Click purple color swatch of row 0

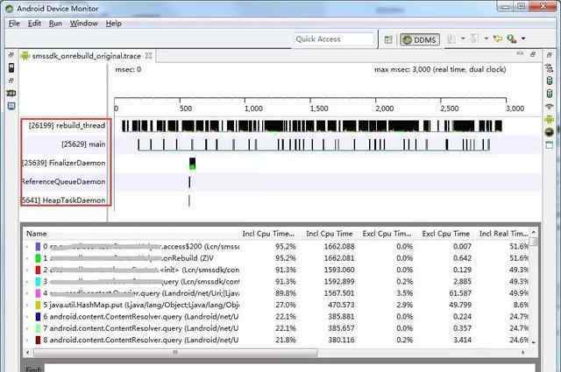(x=38, y=247)
